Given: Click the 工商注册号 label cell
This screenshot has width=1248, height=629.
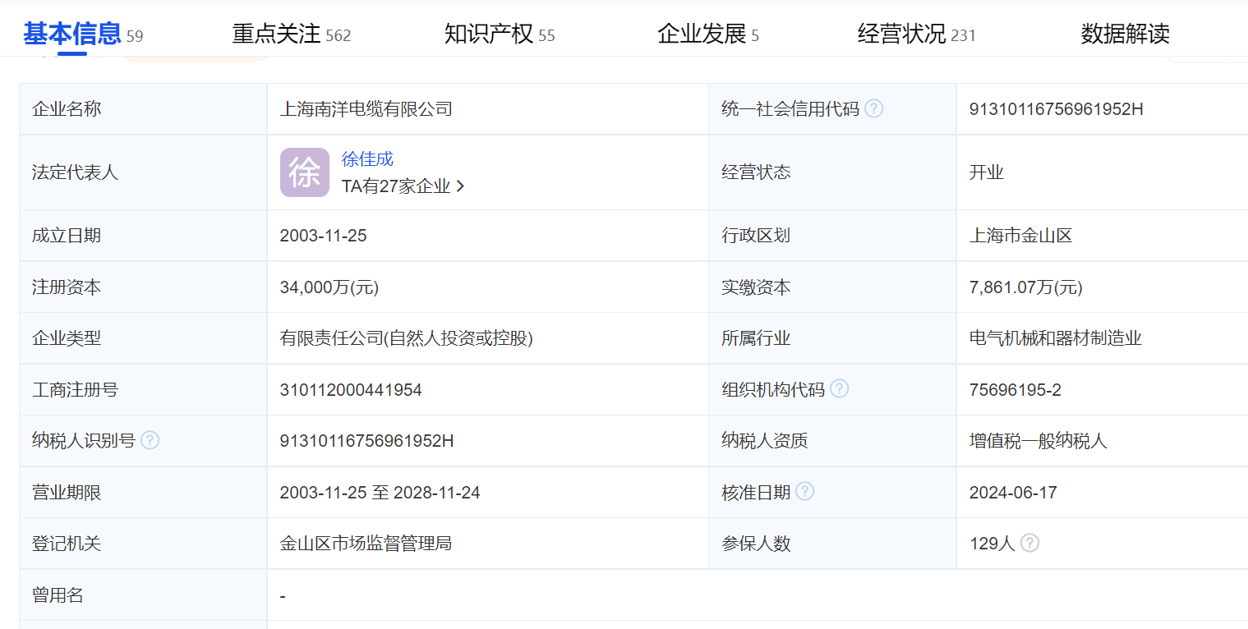Looking at the screenshot, I should point(143,390).
